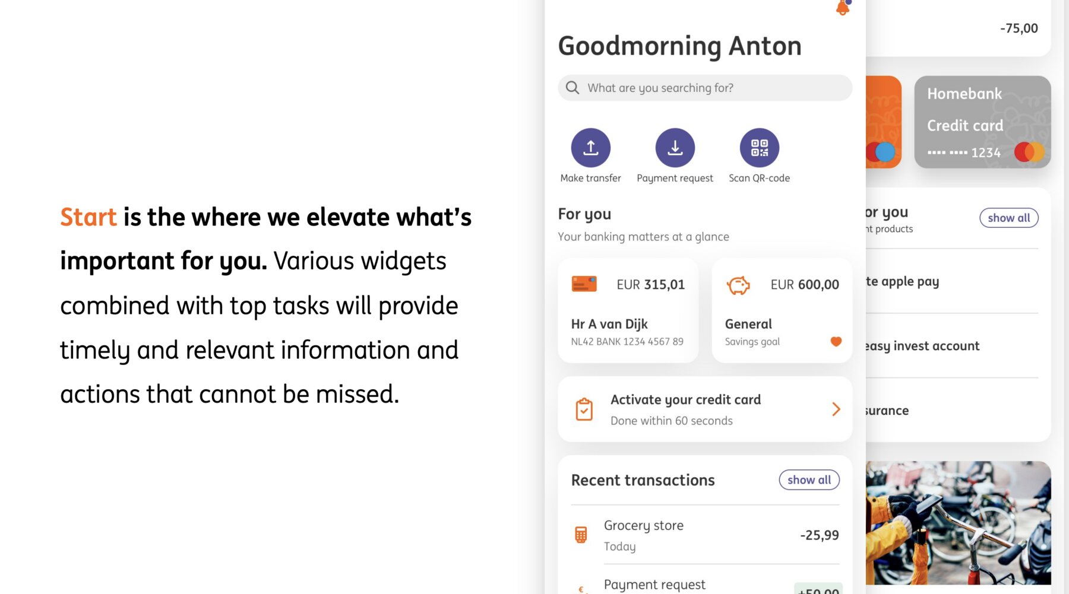Select the Homebank Credit card
Image resolution: width=1069 pixels, height=594 pixels.
(982, 122)
